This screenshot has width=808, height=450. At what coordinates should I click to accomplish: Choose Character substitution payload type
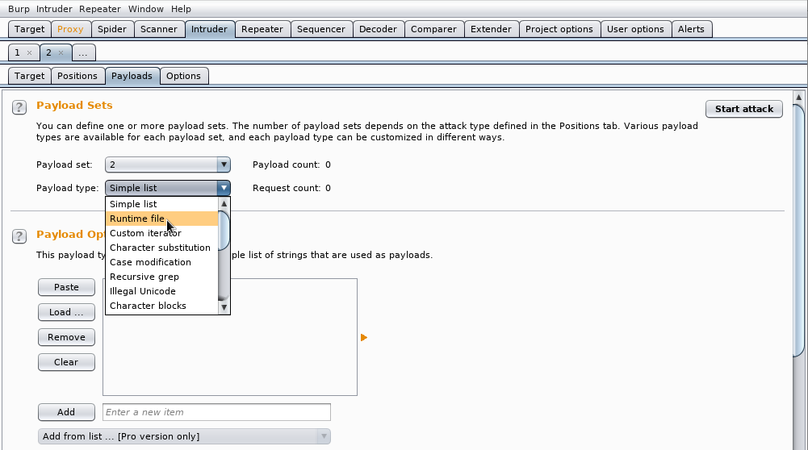pyautogui.click(x=161, y=248)
